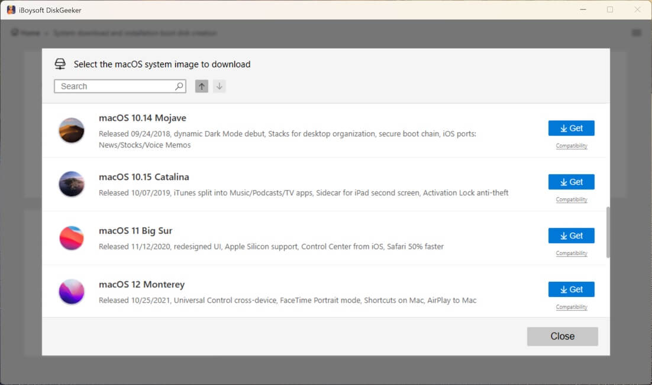This screenshot has height=385, width=652.
Task: Open Monterey Compatibility details
Action: click(572, 307)
